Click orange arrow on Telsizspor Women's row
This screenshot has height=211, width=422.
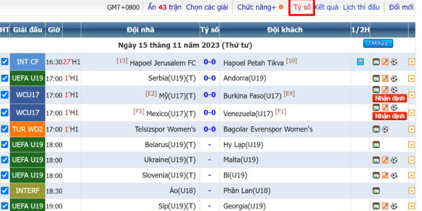click(x=411, y=129)
